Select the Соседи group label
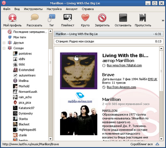The width and height of the screenshot is (166, 148). tap(19, 48)
